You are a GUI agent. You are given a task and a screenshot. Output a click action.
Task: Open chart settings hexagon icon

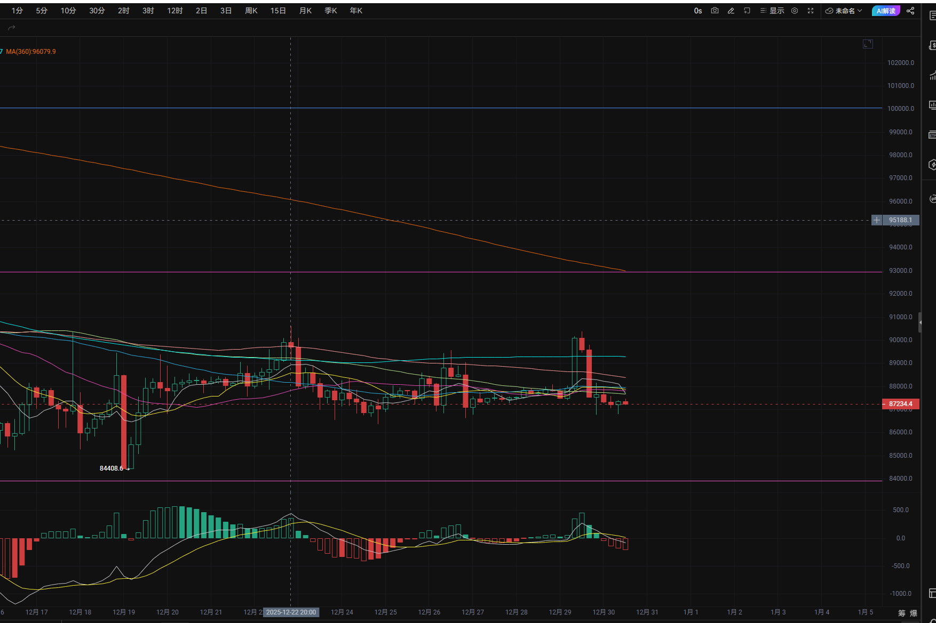pos(795,11)
